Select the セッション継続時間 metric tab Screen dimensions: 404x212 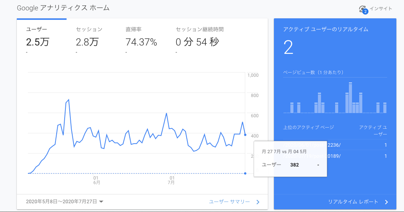(199, 40)
